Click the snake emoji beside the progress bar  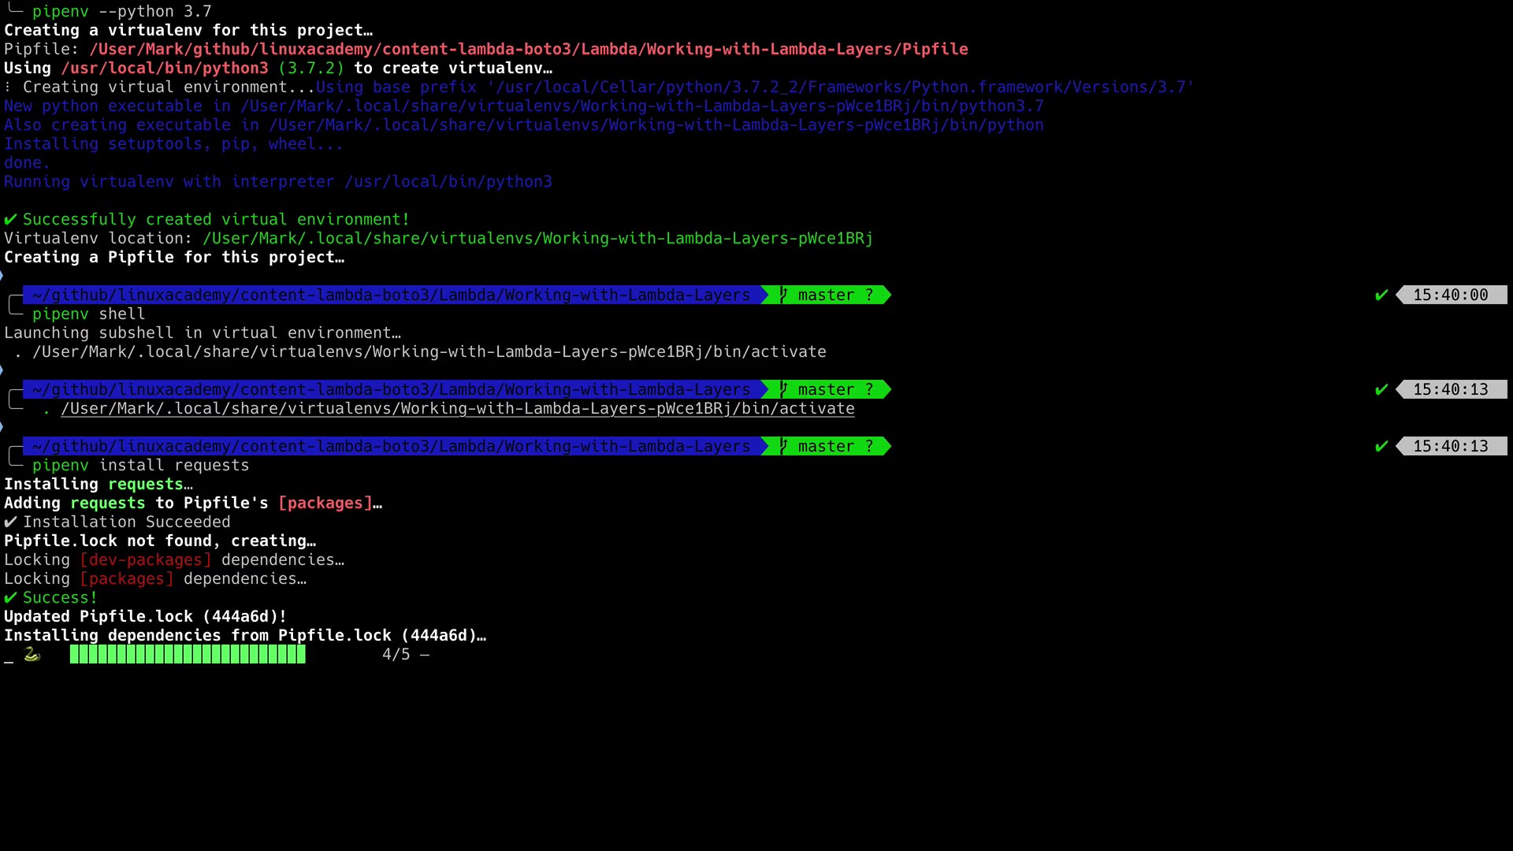pyautogui.click(x=32, y=654)
